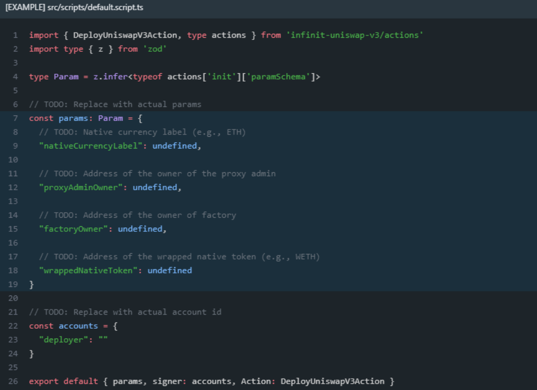Click the undefined value after factoryOwner
This screenshot has width=537, height=390.
(x=140, y=229)
